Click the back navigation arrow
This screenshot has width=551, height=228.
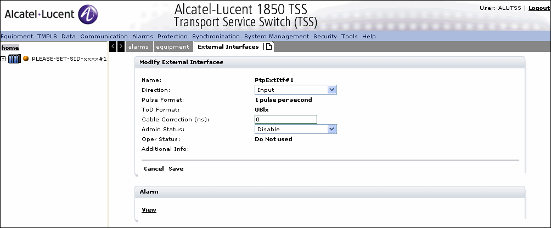pyautogui.click(x=113, y=46)
